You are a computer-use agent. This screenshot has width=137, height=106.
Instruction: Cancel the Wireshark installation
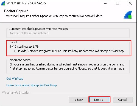tap(123, 100)
